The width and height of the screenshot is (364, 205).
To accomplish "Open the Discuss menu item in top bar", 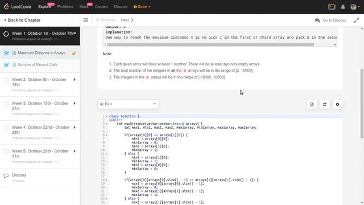I will (121, 7).
